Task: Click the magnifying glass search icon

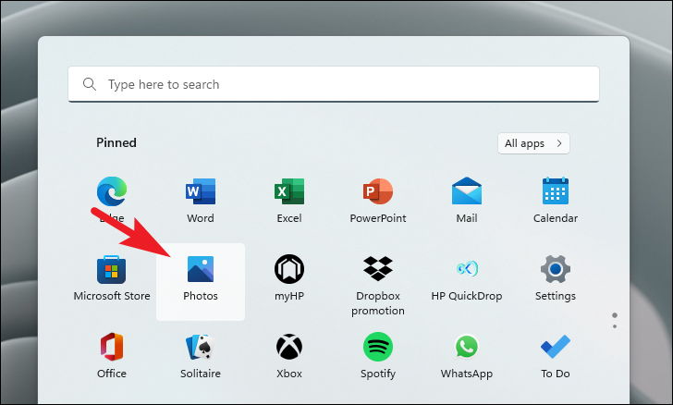Action: pos(90,84)
